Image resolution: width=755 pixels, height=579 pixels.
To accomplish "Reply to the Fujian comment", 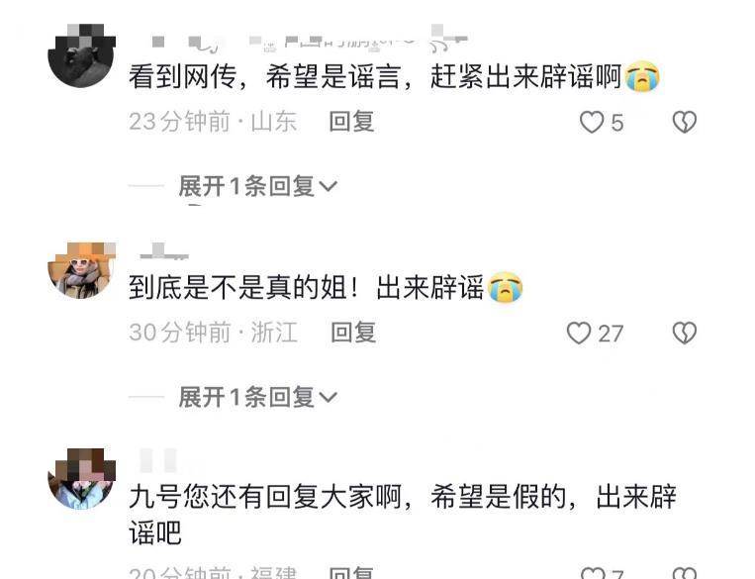I will 351,573.
